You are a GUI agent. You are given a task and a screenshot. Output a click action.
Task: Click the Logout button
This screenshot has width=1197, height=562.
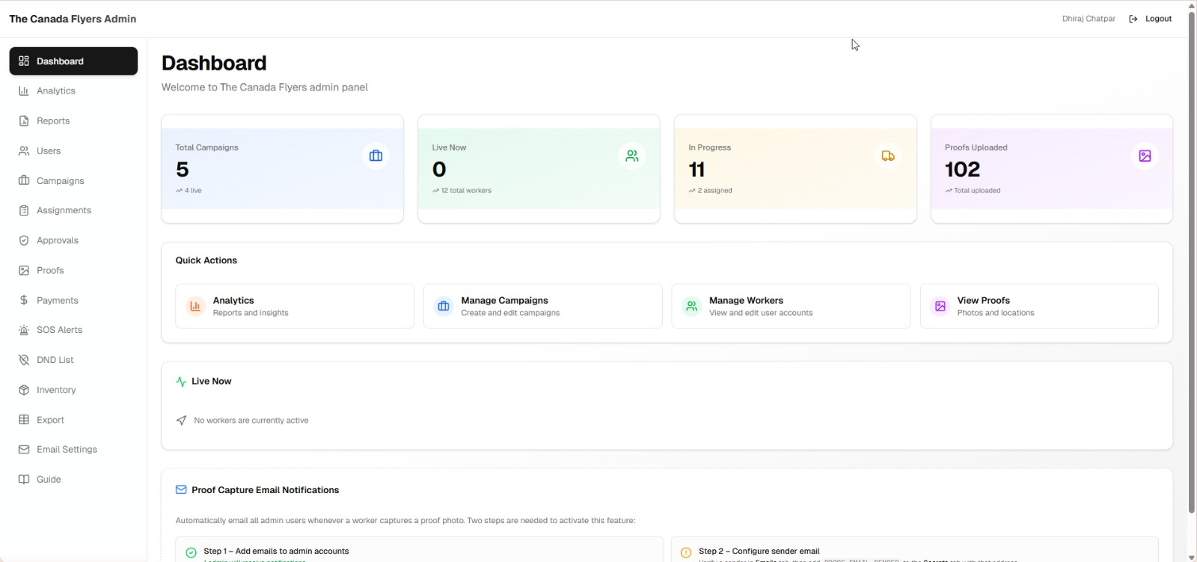1151,19
